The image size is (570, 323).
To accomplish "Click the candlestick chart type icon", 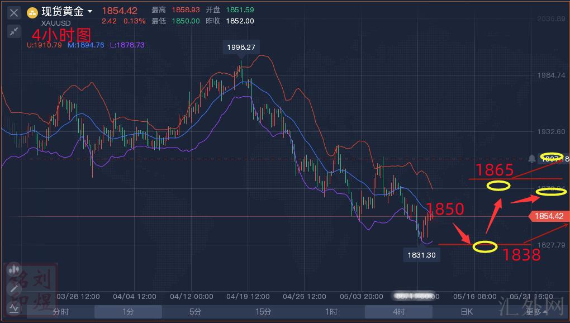I will 14,269.
